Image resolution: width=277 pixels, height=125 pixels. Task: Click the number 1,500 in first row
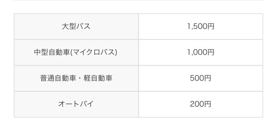[x=197, y=27]
